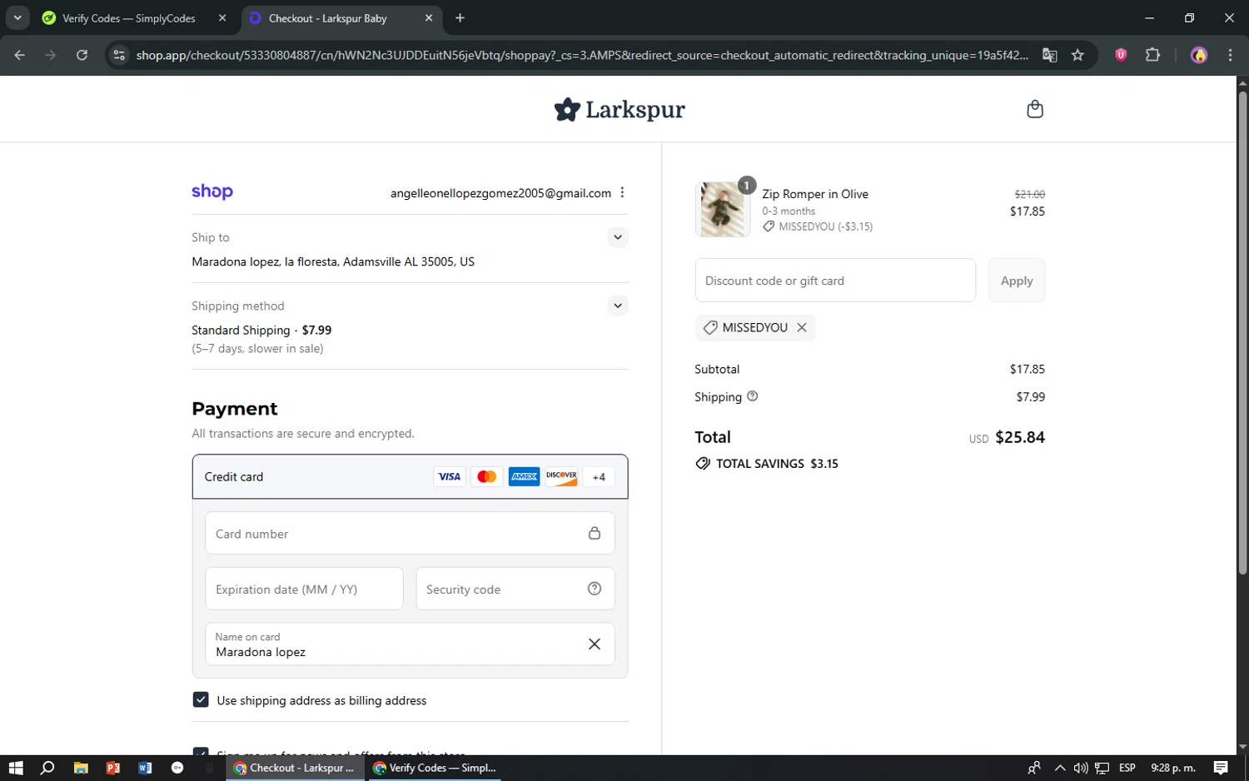Open File Explorer from taskbar

[x=81, y=768]
